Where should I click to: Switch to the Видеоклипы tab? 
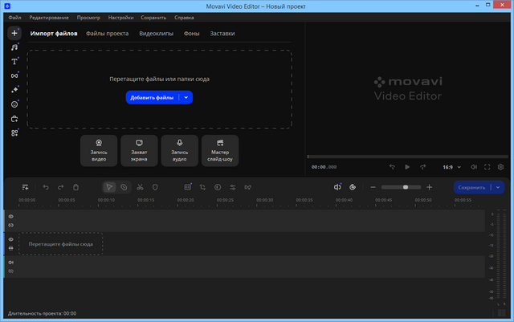coord(157,34)
